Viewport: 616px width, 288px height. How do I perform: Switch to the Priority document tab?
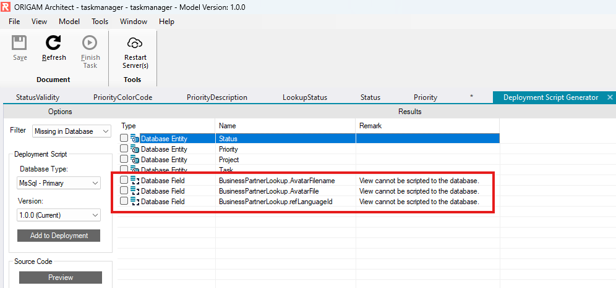pos(426,97)
